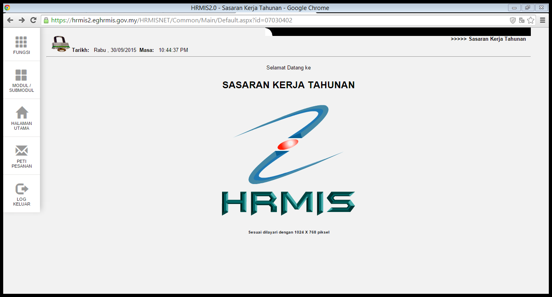Viewport: 552px width, 297px height.
Task: Reload the HRMIS page
Action: [34, 20]
